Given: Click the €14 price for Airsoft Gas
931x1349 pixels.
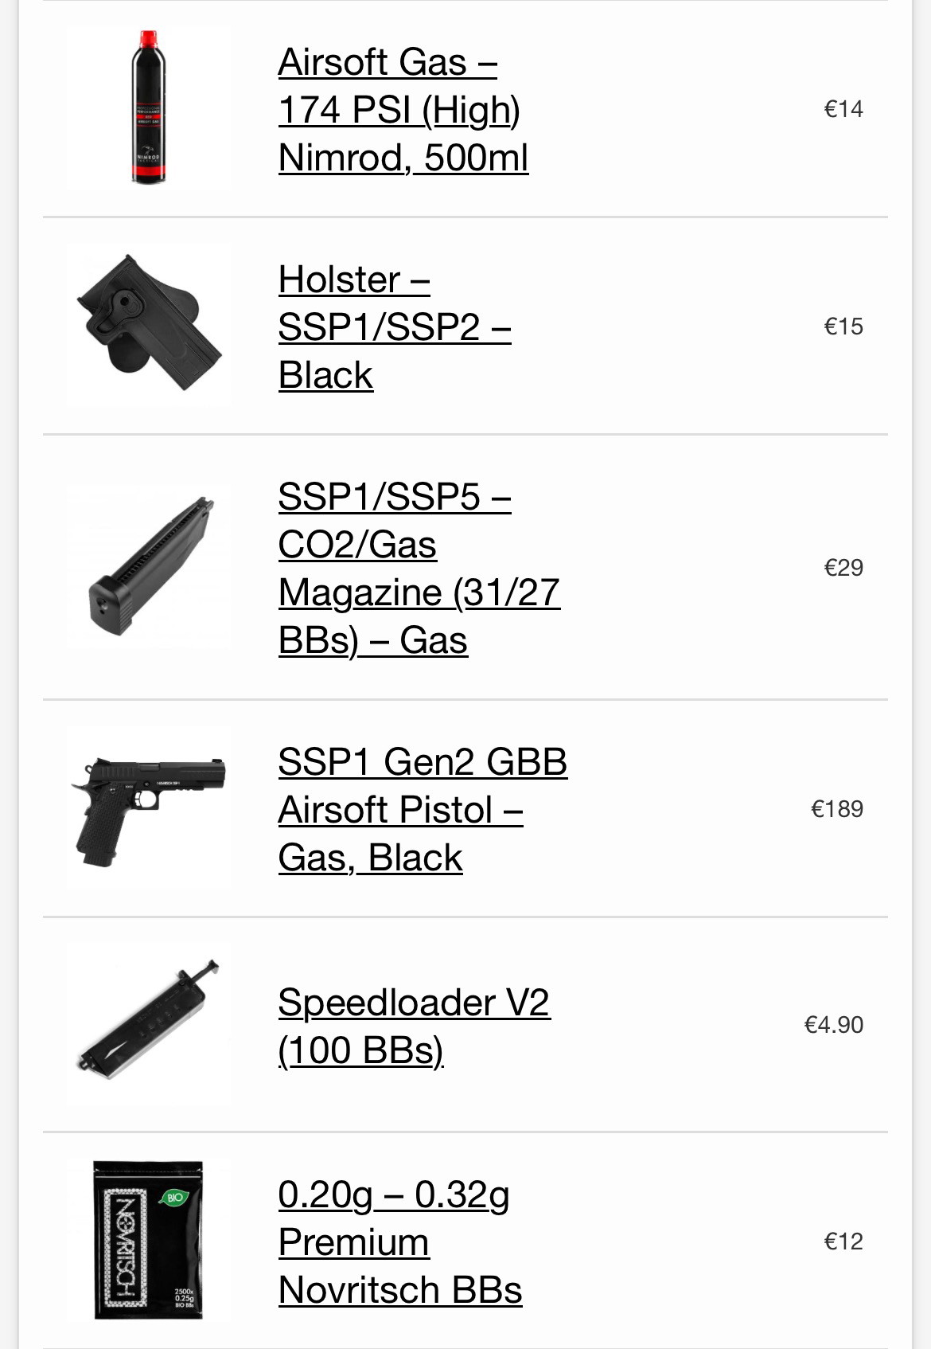Looking at the screenshot, I should pos(843,109).
